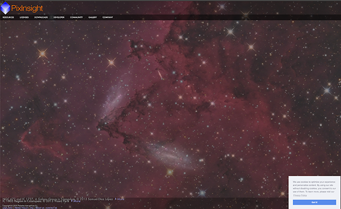Open the Resources menu
This screenshot has height=209, width=341.
8,17
